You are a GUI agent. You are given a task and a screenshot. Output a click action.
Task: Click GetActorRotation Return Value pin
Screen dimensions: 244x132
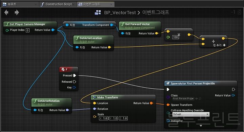click(67, 110)
